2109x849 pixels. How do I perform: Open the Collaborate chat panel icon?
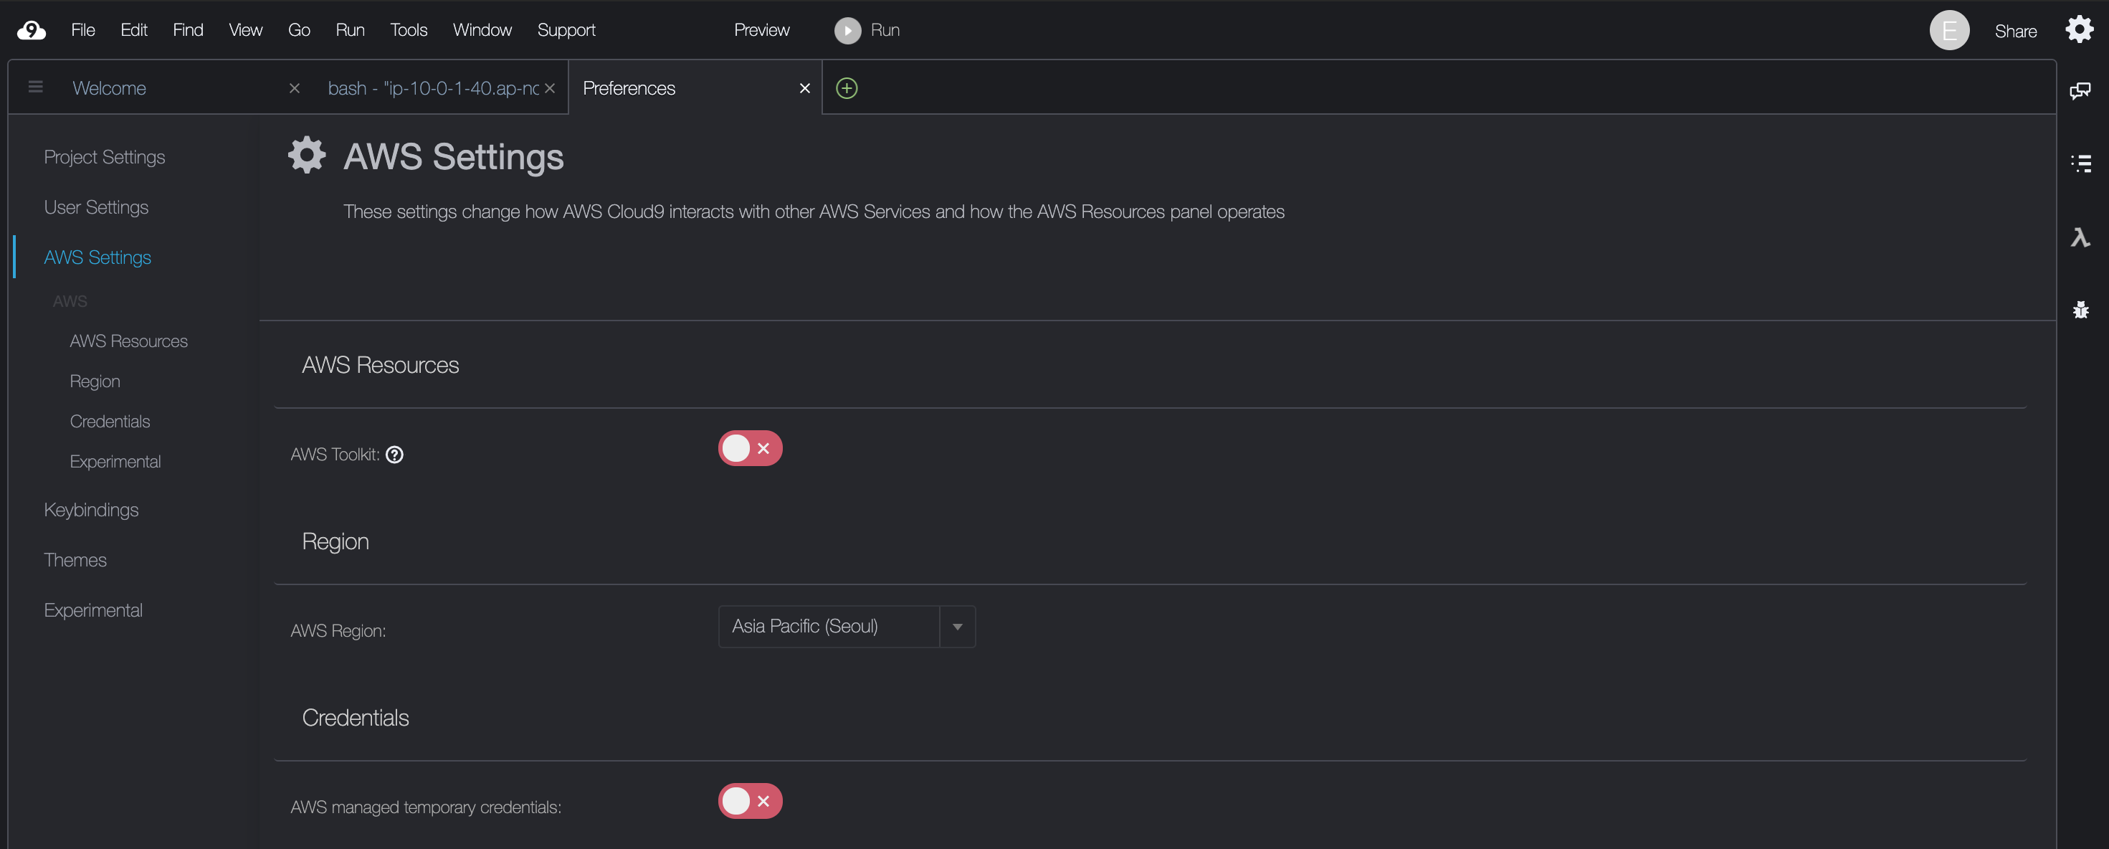pyautogui.click(x=2080, y=90)
